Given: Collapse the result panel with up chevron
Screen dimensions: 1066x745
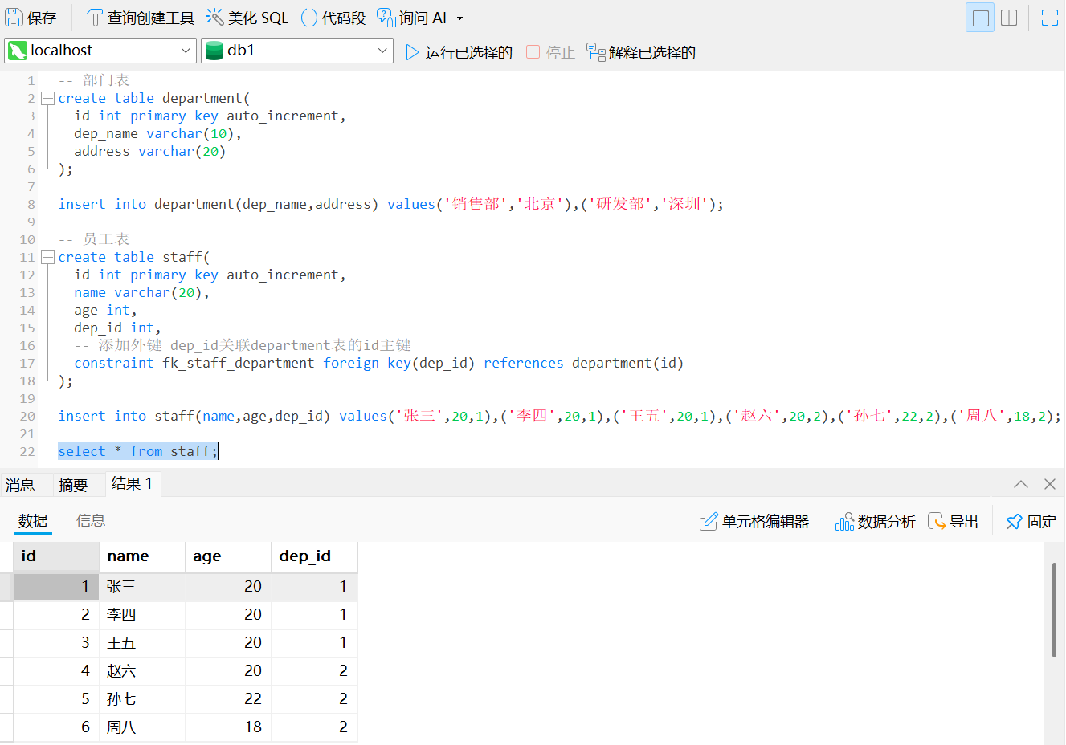Looking at the screenshot, I should 1021,484.
